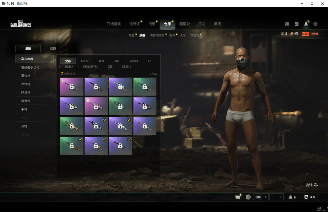Click first plus invite slot after PUBG slot

coord(265,197)
